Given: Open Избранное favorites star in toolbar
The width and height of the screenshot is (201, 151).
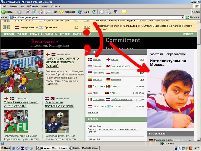Looking at the screenshot, I should [67, 12].
